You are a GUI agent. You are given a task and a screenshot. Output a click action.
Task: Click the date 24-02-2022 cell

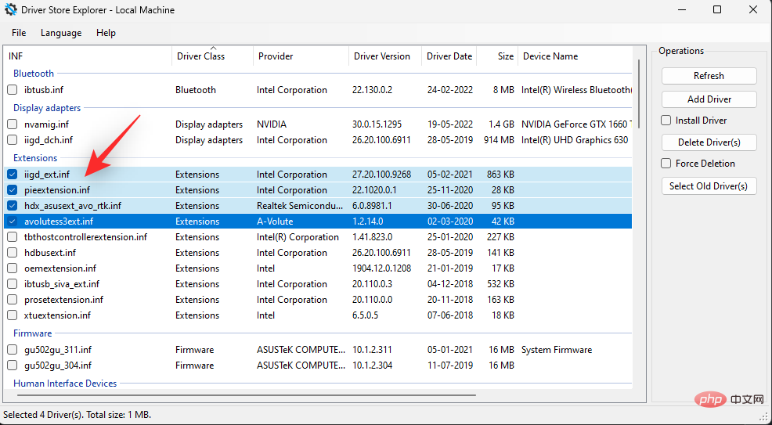click(x=450, y=90)
